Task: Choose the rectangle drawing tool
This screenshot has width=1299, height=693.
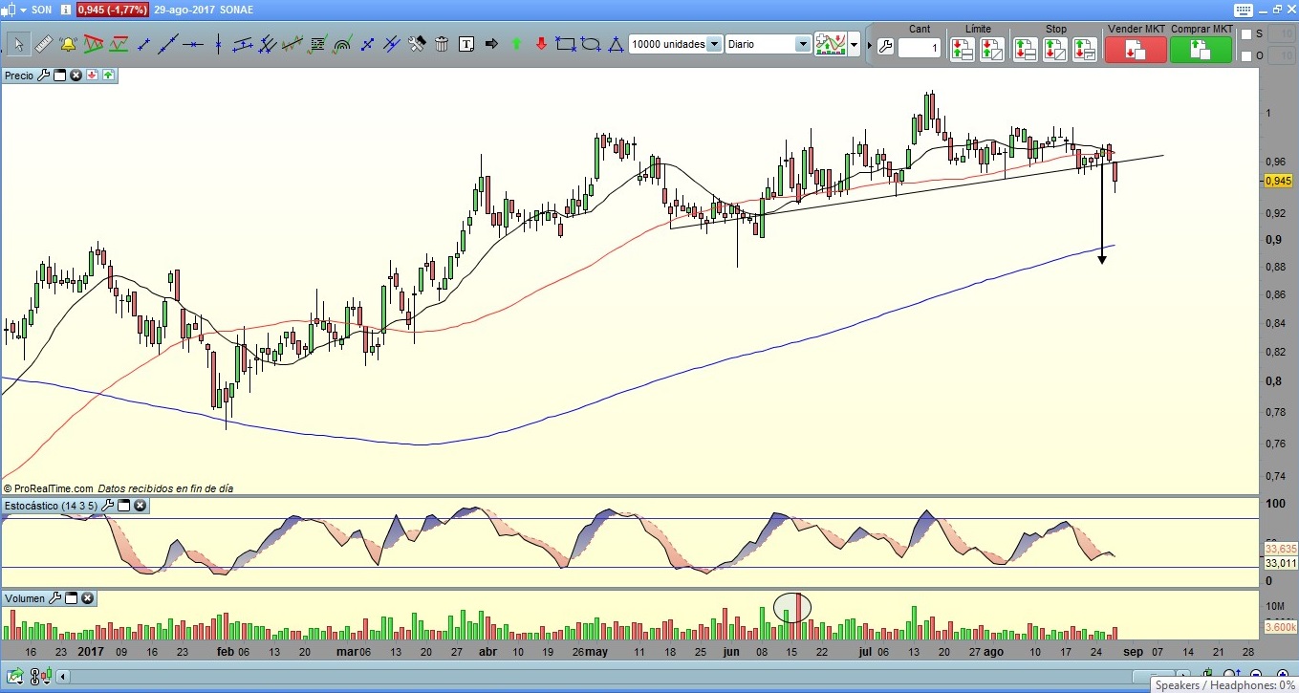Action: pos(566,44)
